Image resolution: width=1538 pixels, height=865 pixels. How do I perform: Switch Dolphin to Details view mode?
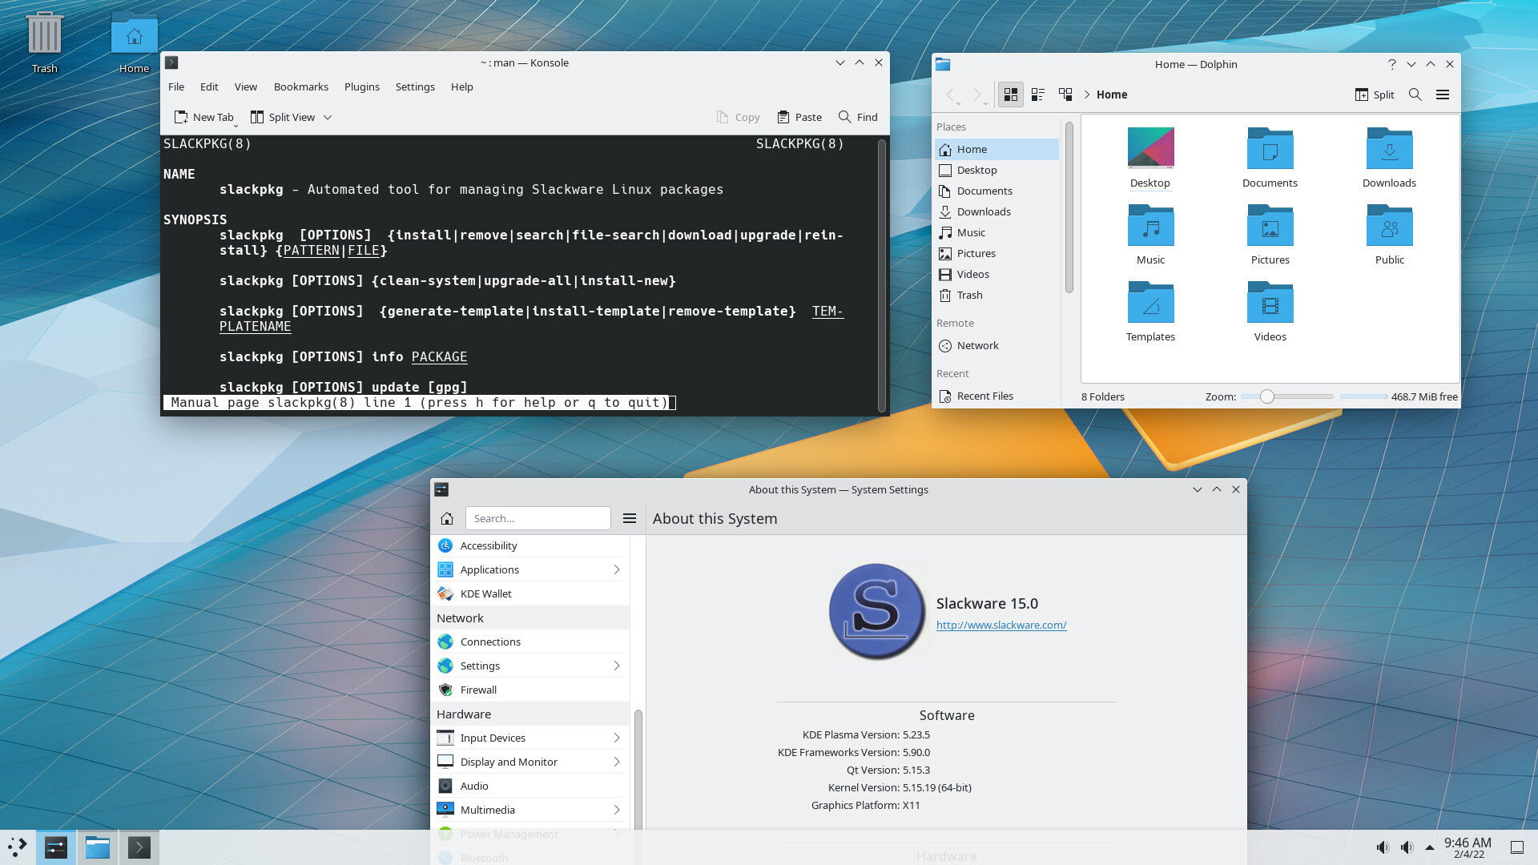1065,95
